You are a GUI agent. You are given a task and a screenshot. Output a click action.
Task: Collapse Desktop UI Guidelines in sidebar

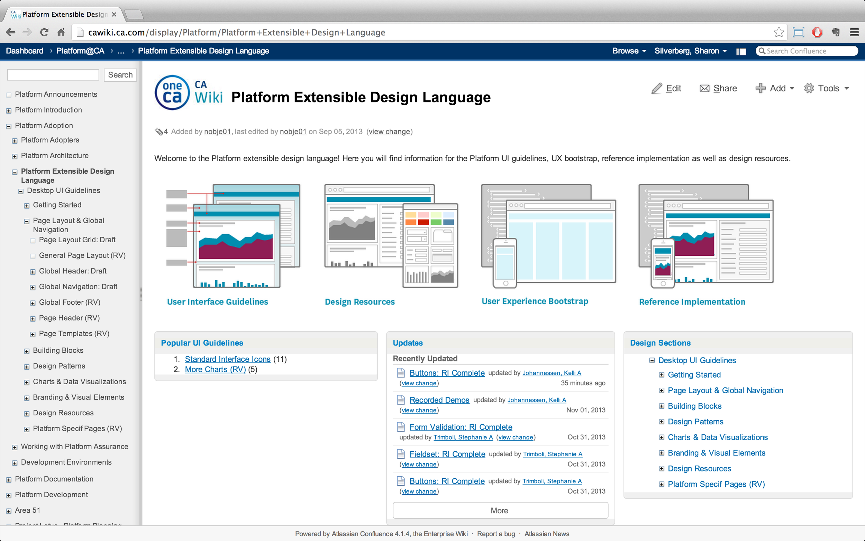(x=21, y=191)
